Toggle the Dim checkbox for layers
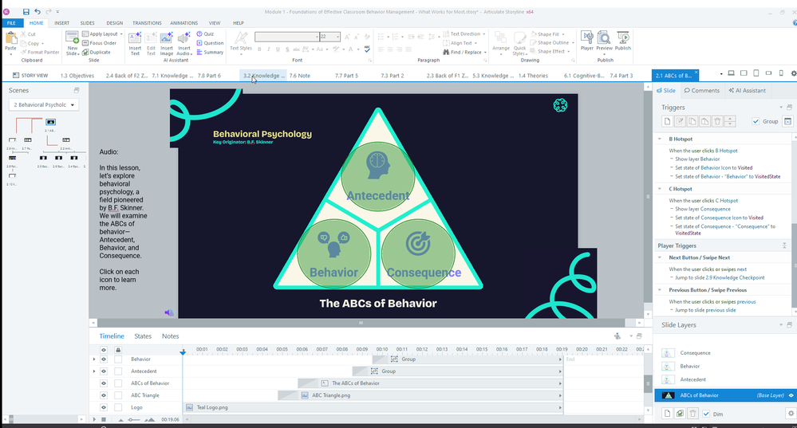This screenshot has height=428, width=797. [x=706, y=414]
